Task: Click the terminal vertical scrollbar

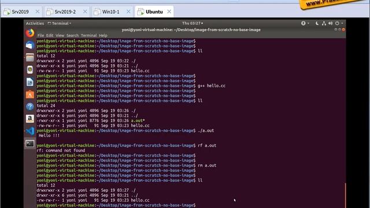Action: [x=345, y=195]
